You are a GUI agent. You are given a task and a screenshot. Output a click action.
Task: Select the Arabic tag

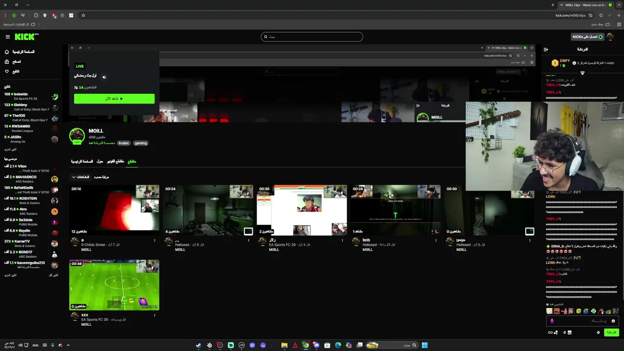click(124, 143)
